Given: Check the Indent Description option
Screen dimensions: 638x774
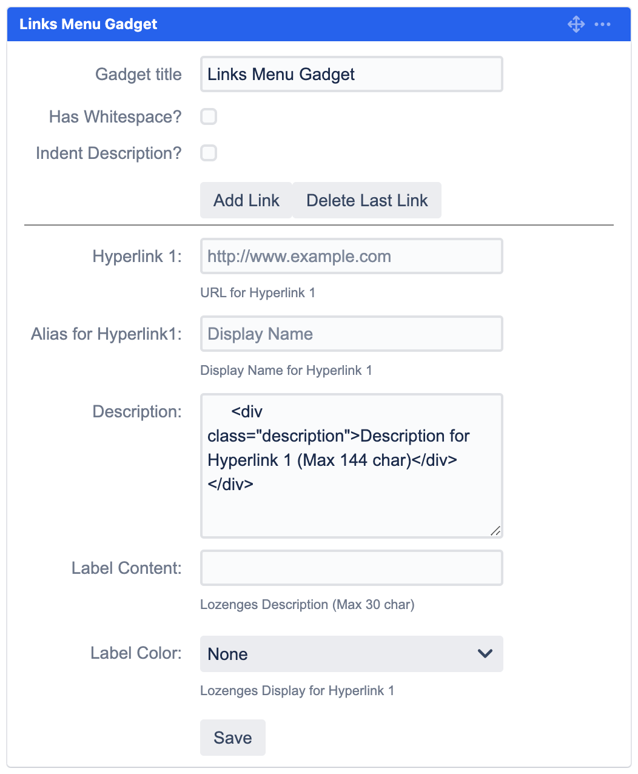Looking at the screenshot, I should pyautogui.click(x=209, y=153).
